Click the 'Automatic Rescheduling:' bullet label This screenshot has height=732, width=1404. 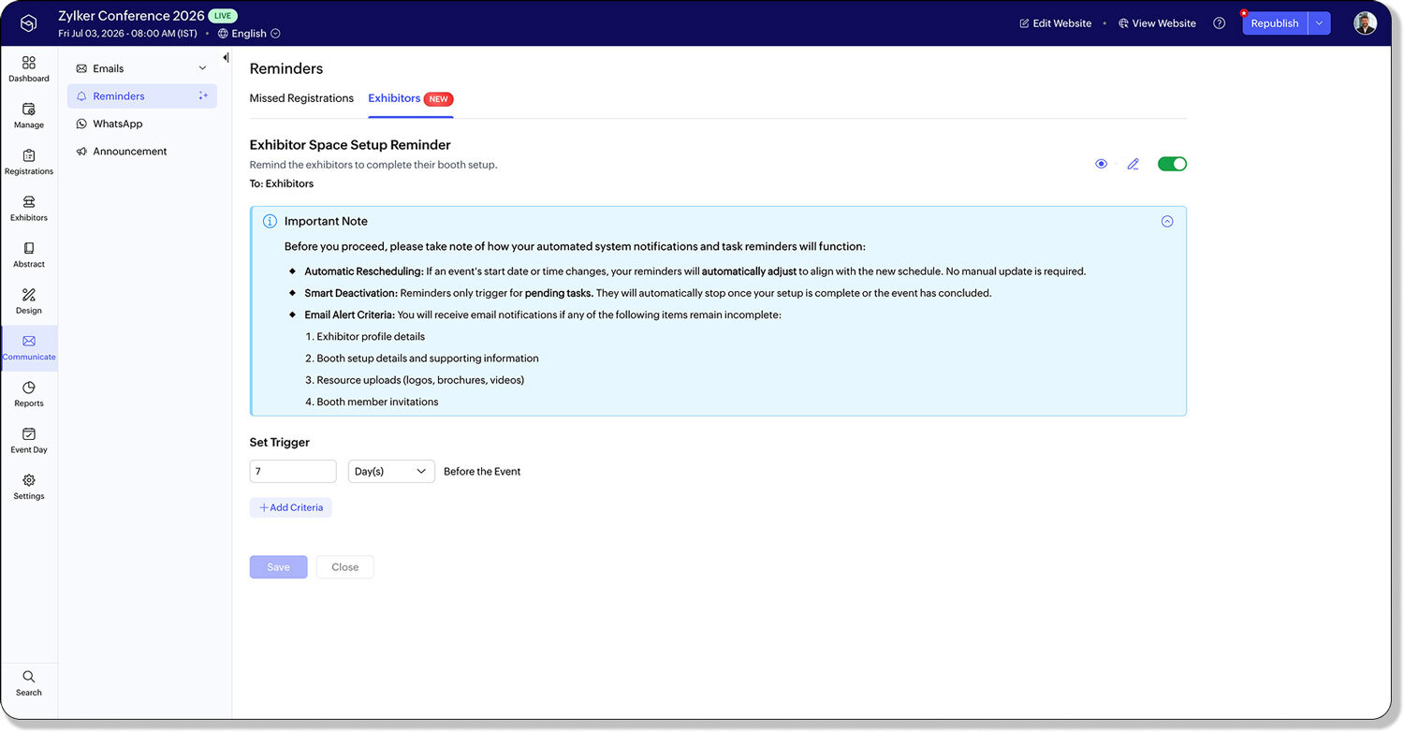pos(364,271)
